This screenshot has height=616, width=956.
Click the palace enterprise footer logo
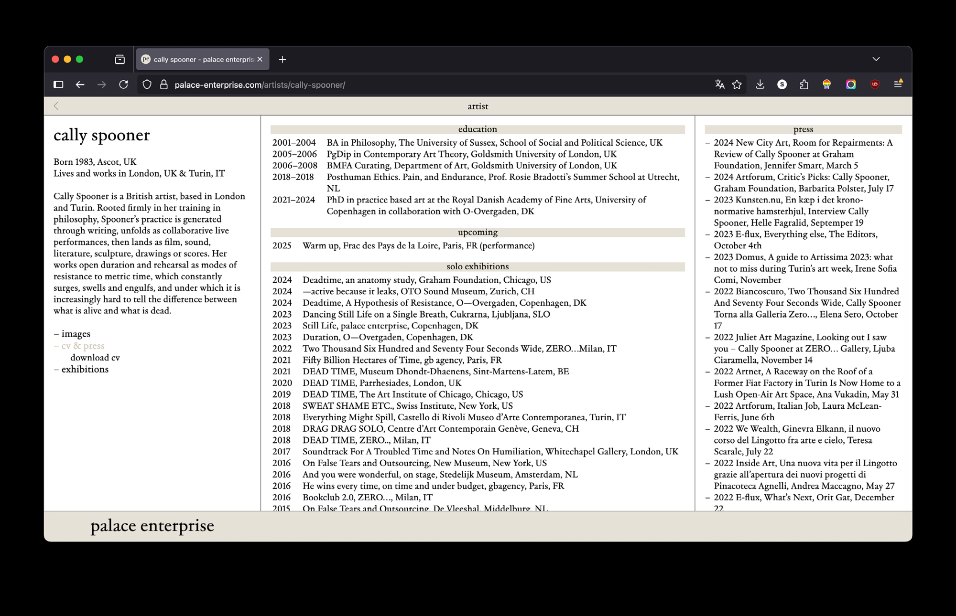point(152,526)
